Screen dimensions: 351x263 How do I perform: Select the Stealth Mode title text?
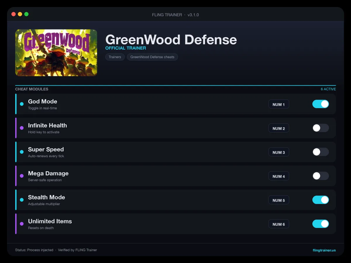(47, 197)
